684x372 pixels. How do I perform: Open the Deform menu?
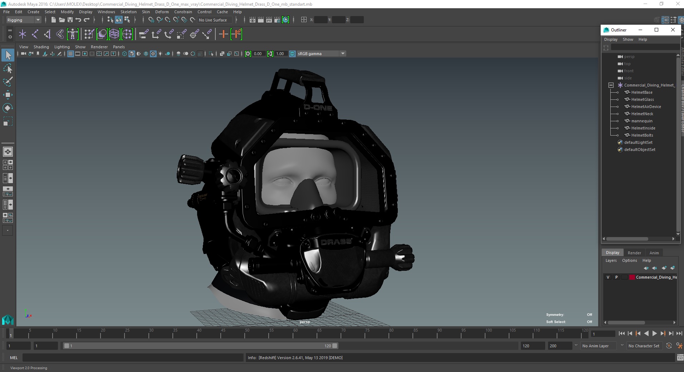[x=162, y=12]
